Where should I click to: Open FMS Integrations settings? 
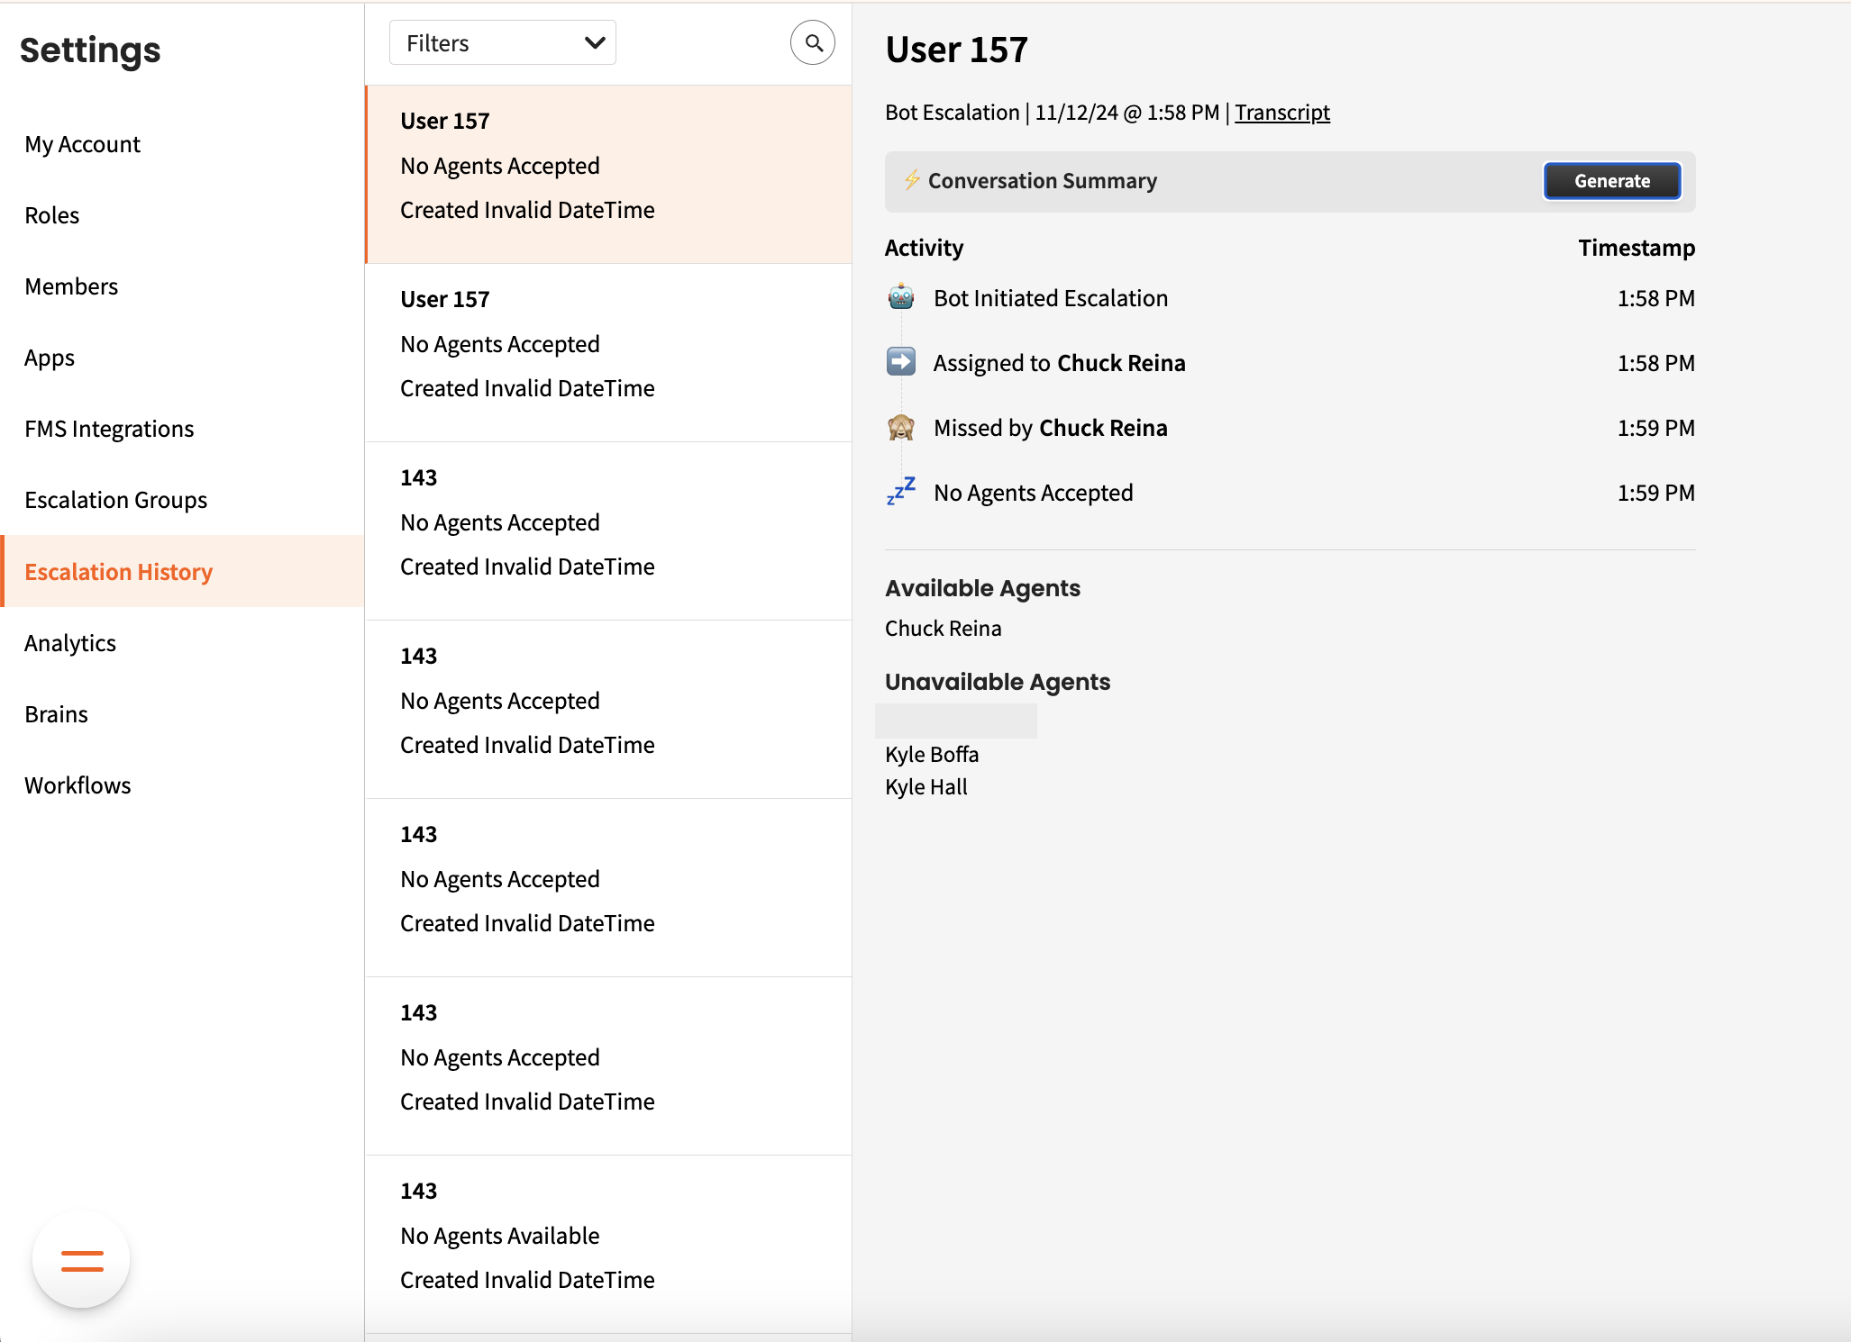[x=110, y=429]
